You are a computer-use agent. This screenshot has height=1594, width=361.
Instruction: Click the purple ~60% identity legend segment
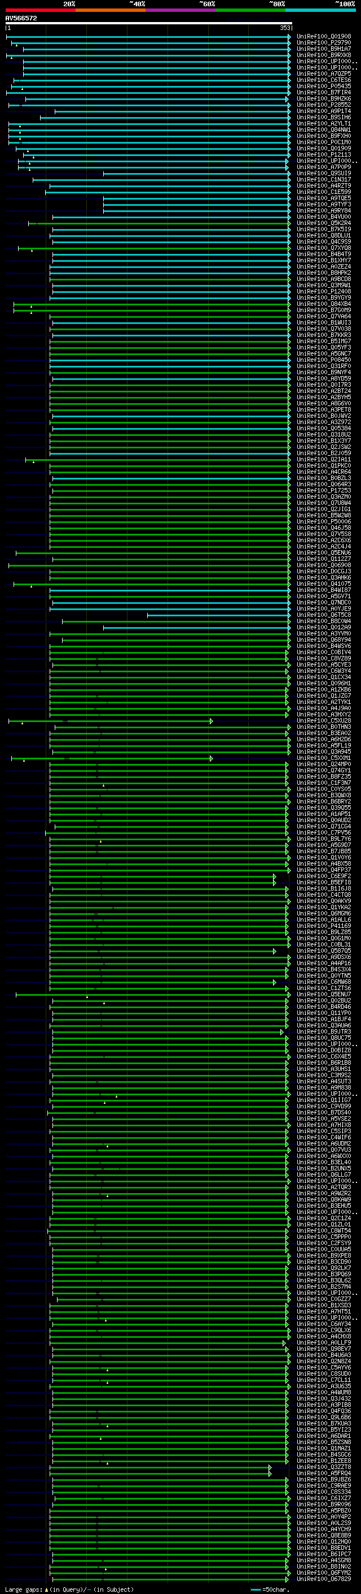point(181,10)
